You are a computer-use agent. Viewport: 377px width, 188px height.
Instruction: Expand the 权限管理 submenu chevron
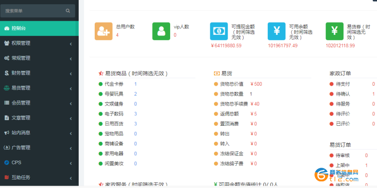(x=71, y=44)
